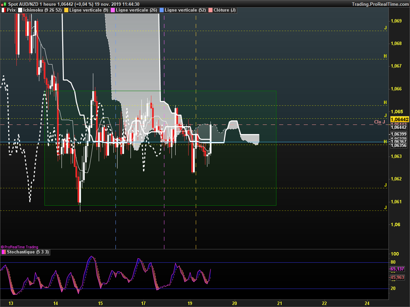Open the Prix indicator label
Image resolution: width=410 pixels, height=307 pixels.
click(11, 10)
